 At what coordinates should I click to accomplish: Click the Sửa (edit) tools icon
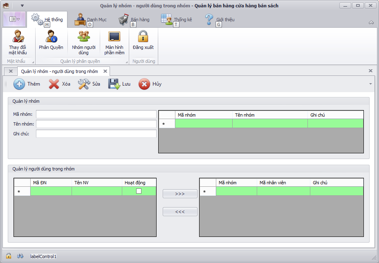pyautogui.click(x=84, y=84)
